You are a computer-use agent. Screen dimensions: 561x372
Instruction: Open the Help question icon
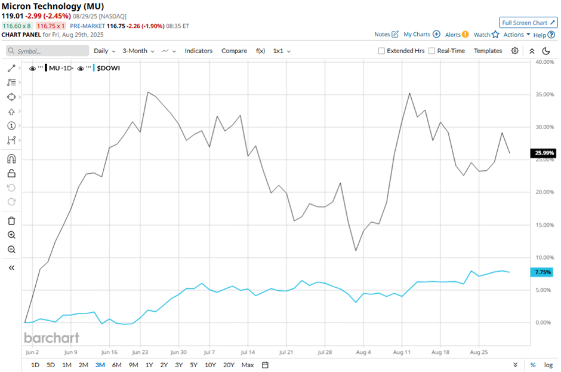point(551,35)
